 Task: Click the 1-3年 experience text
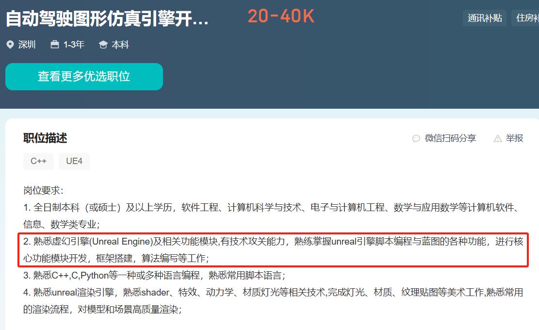point(74,45)
